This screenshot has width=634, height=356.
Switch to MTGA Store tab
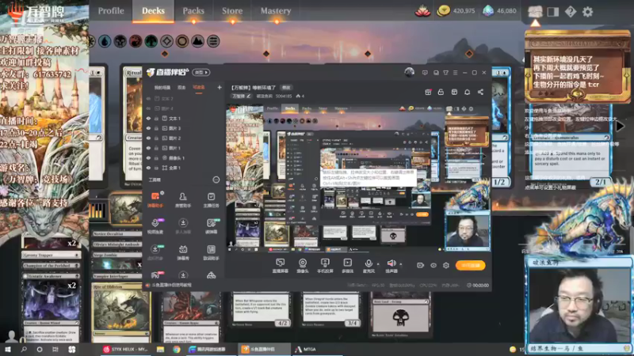pyautogui.click(x=232, y=11)
